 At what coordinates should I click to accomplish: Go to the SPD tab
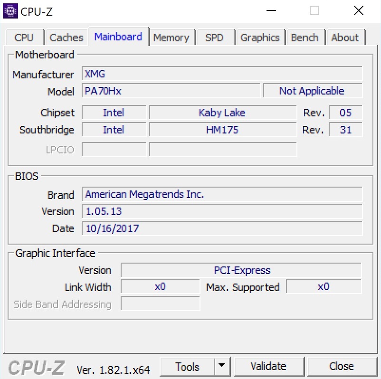[214, 38]
